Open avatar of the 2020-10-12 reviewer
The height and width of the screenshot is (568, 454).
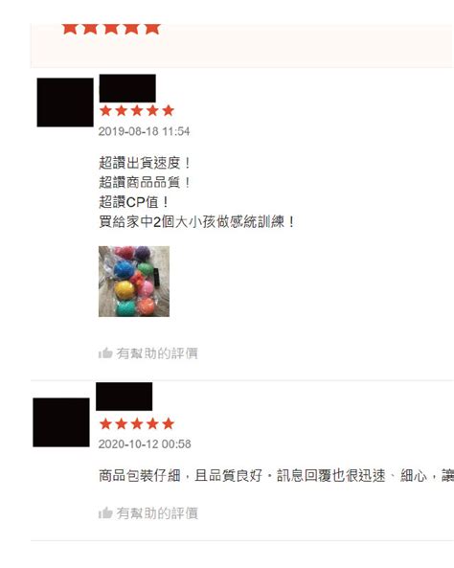coord(61,422)
